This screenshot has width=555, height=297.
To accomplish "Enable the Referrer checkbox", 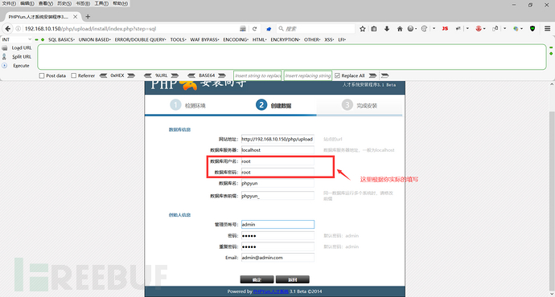I will (74, 75).
